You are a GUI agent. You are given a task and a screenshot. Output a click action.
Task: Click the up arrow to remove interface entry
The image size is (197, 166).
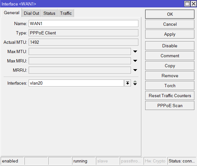coord(135,81)
